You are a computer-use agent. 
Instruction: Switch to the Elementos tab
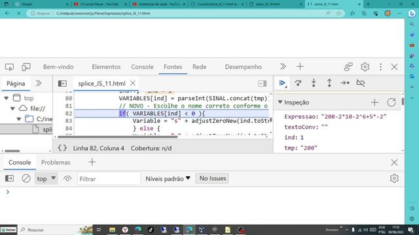click(106, 67)
